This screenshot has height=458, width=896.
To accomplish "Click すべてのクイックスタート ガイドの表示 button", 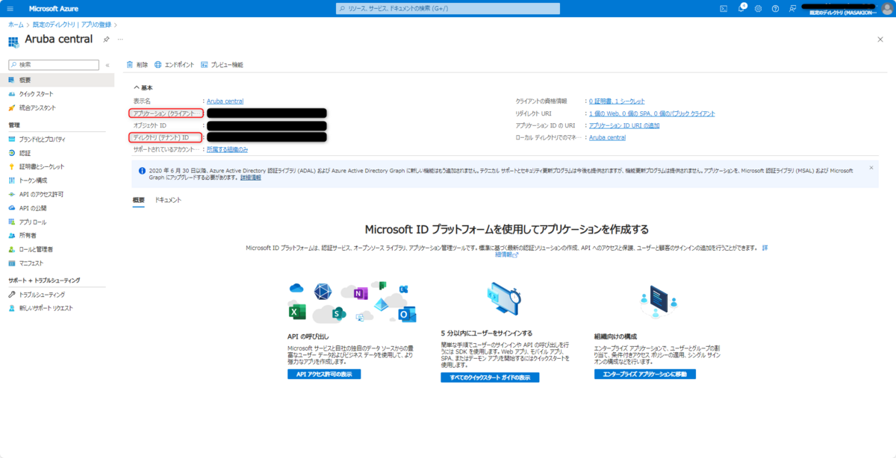I will point(490,377).
